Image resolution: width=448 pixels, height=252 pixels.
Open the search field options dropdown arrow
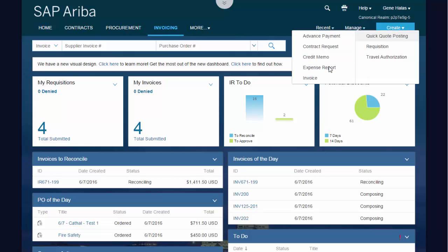(x=254, y=46)
